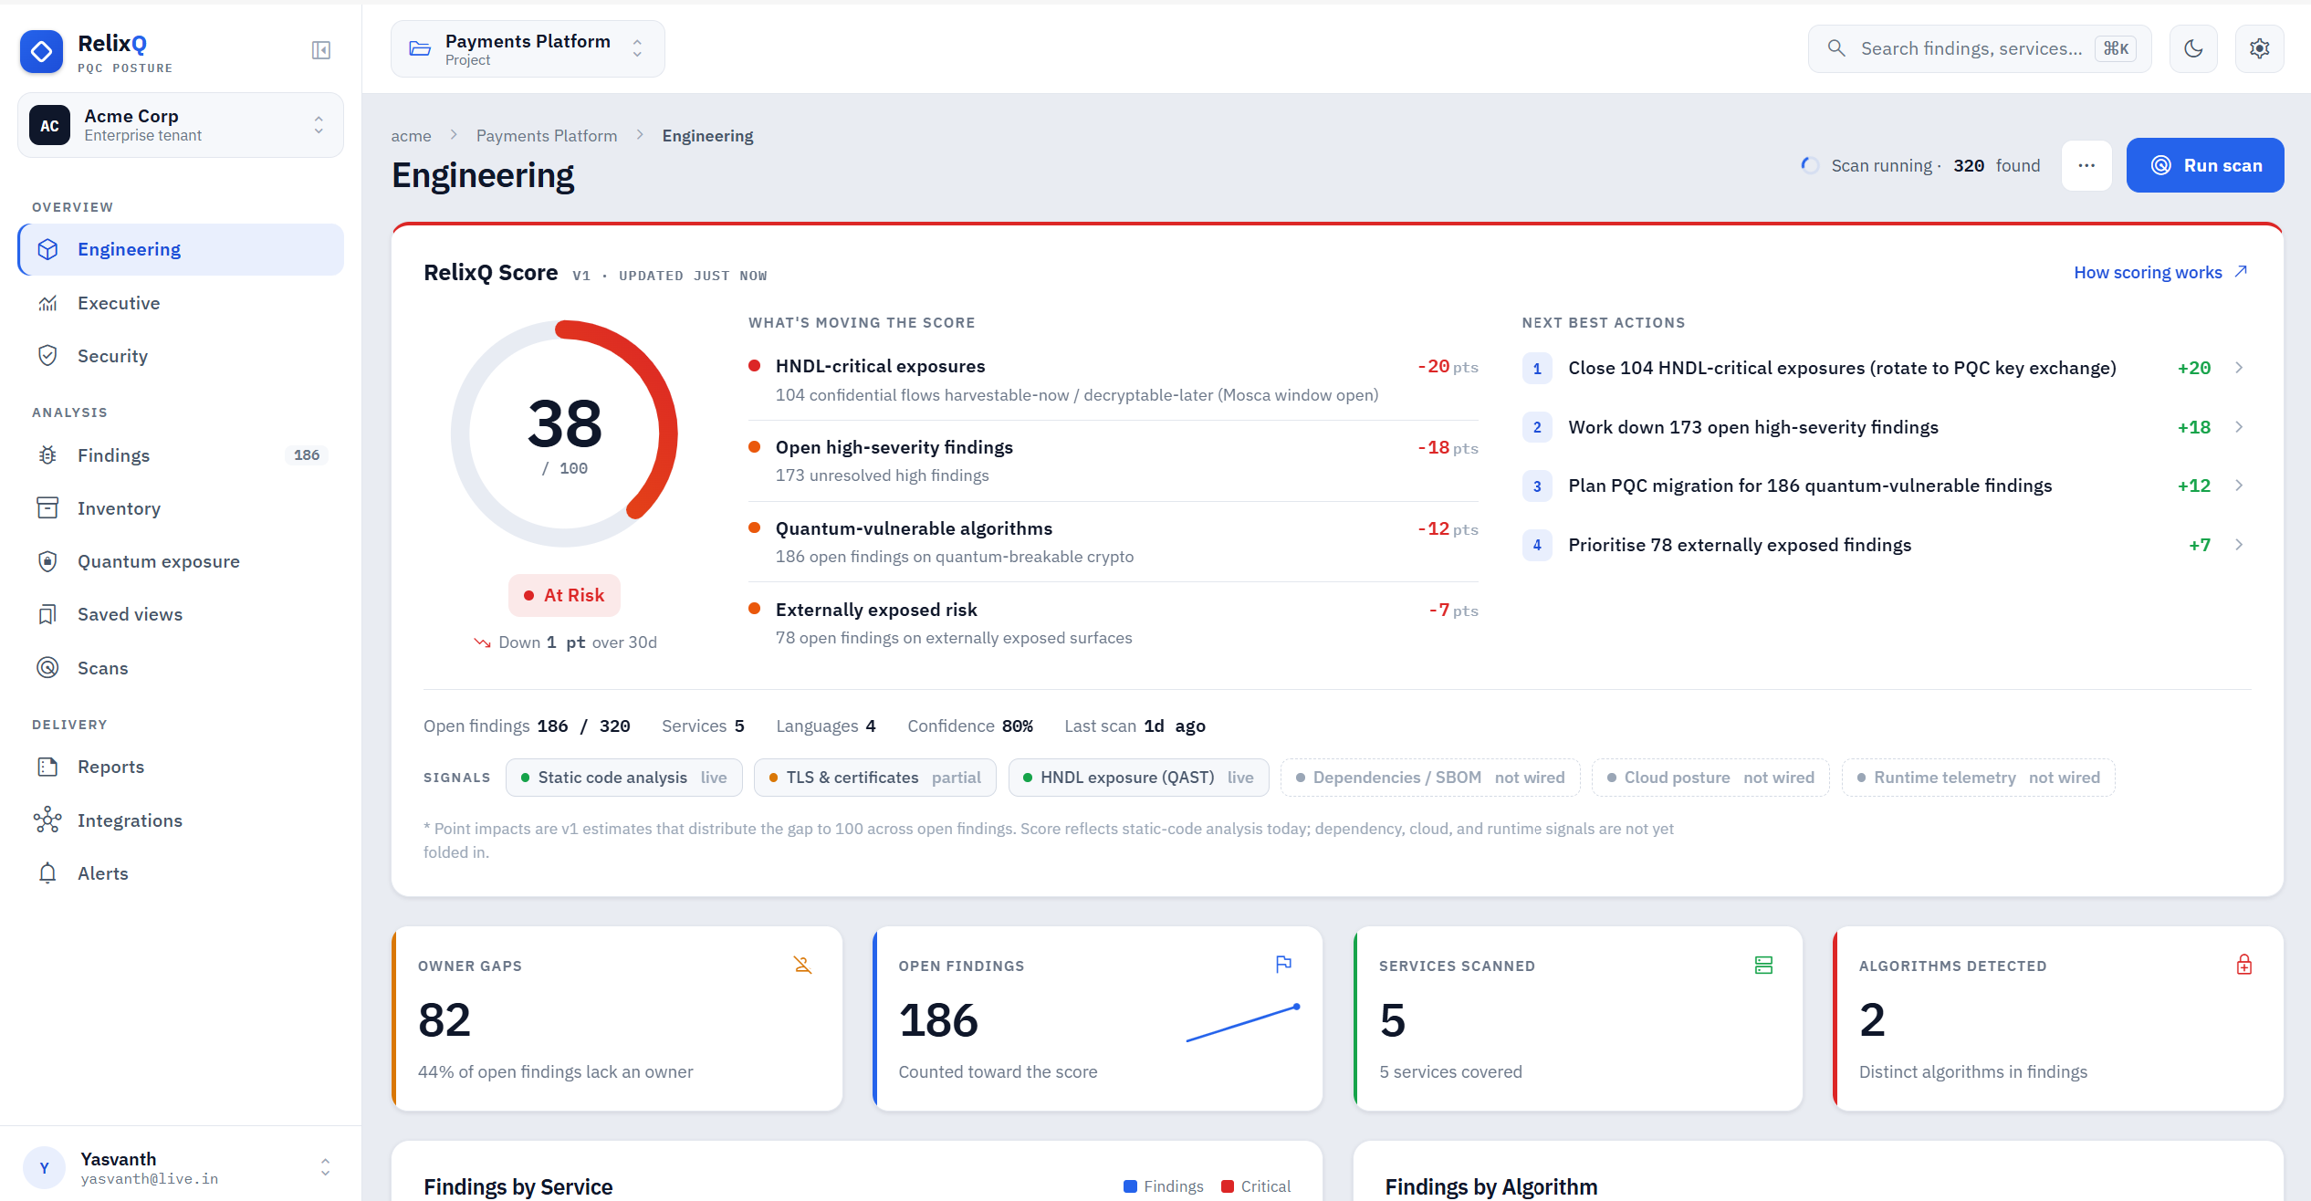Click the Findings bug icon
The width and height of the screenshot is (2311, 1201).
coord(47,455)
